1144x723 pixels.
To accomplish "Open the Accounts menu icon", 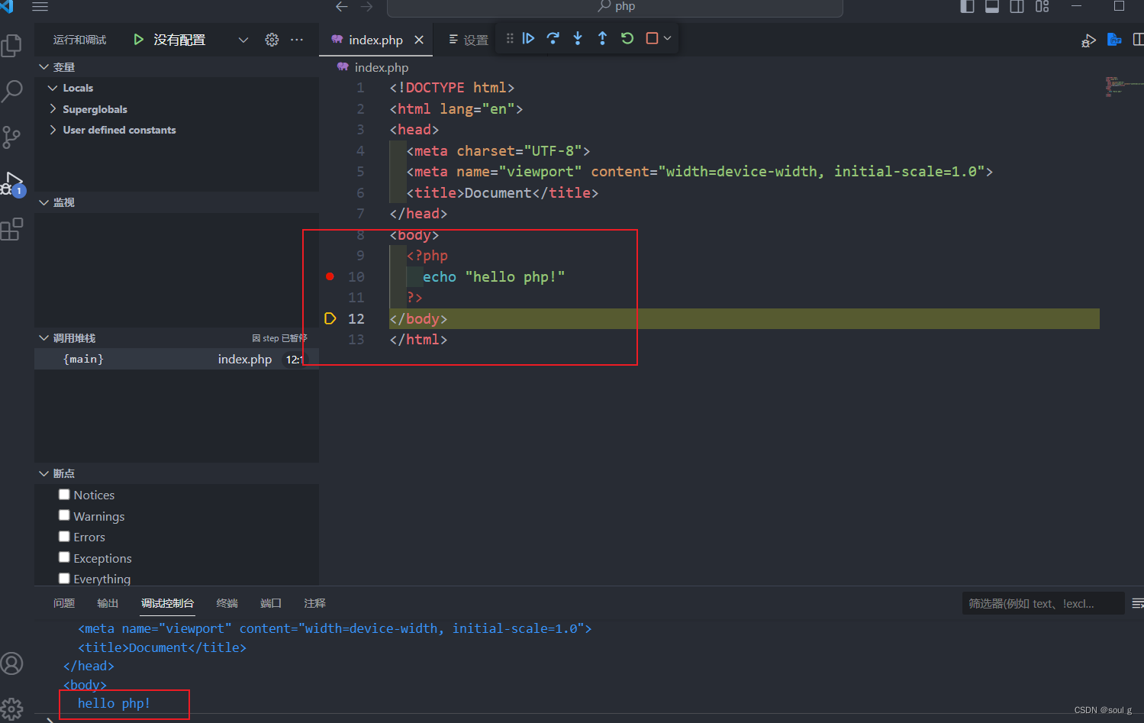I will pyautogui.click(x=11, y=663).
